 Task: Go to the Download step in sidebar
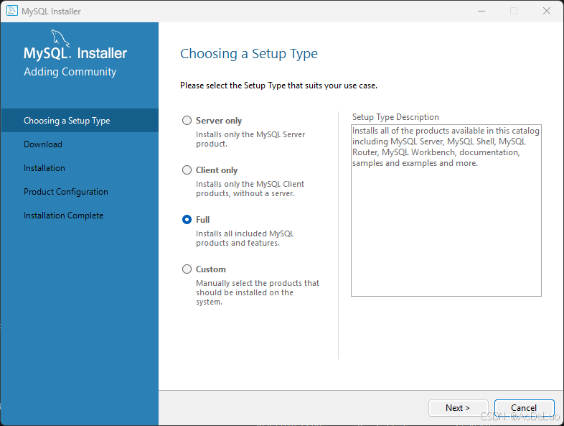[x=43, y=144]
